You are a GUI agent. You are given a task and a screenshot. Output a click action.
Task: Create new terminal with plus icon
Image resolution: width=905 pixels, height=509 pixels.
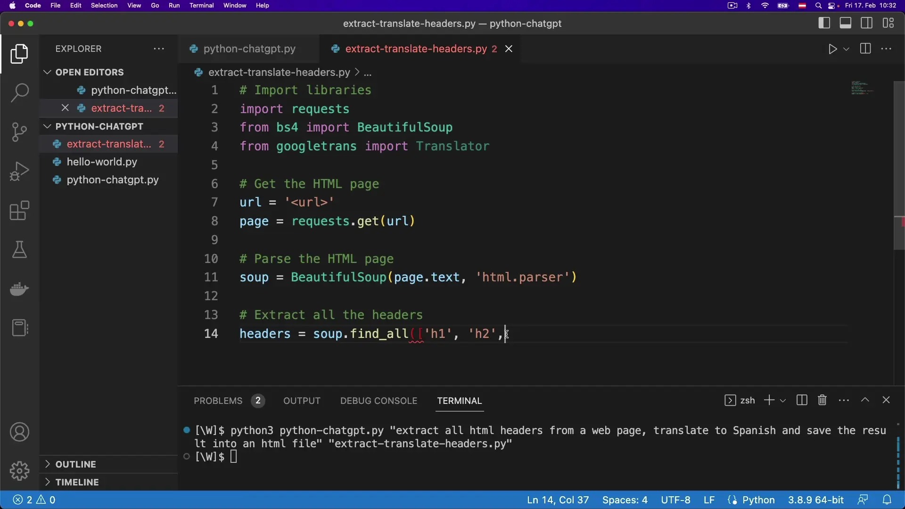pos(769,400)
